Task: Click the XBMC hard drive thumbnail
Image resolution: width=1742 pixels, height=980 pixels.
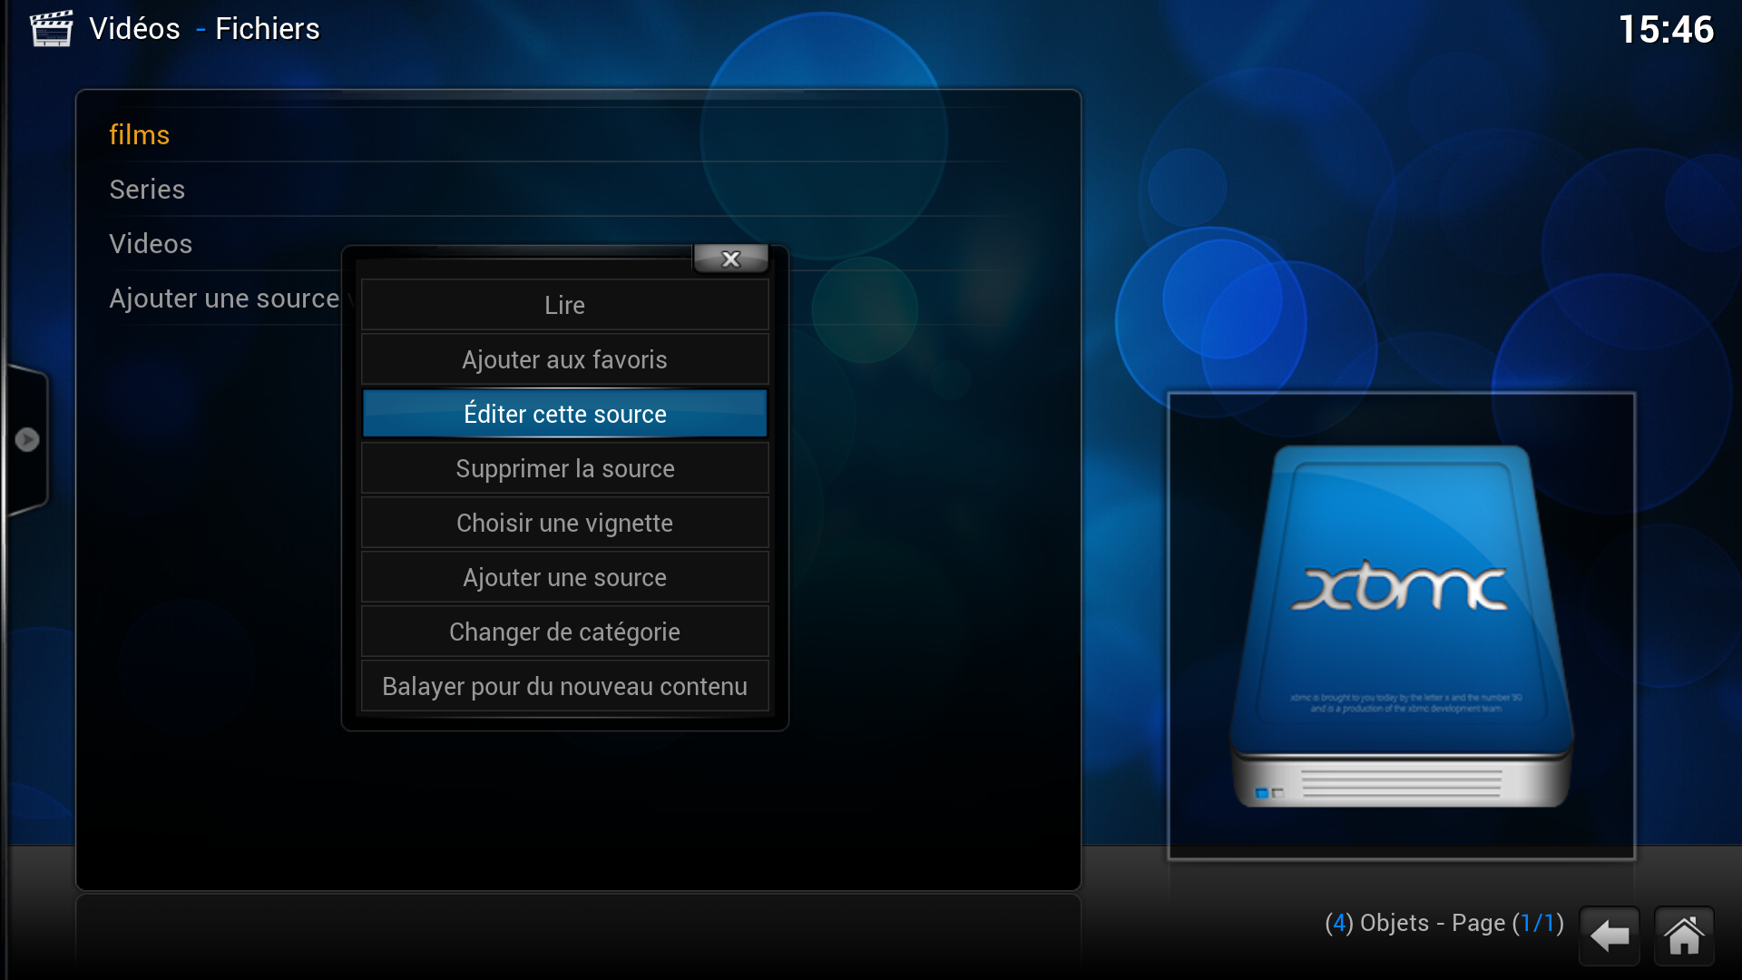Action: pyautogui.click(x=1401, y=626)
